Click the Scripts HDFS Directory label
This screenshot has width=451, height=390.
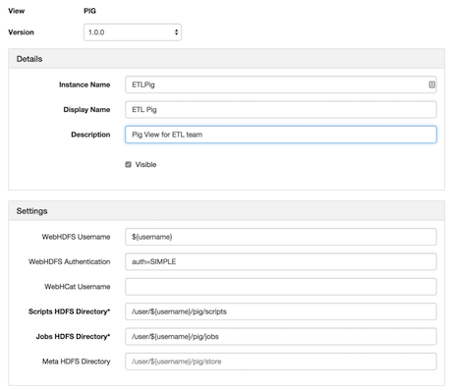pos(69,311)
